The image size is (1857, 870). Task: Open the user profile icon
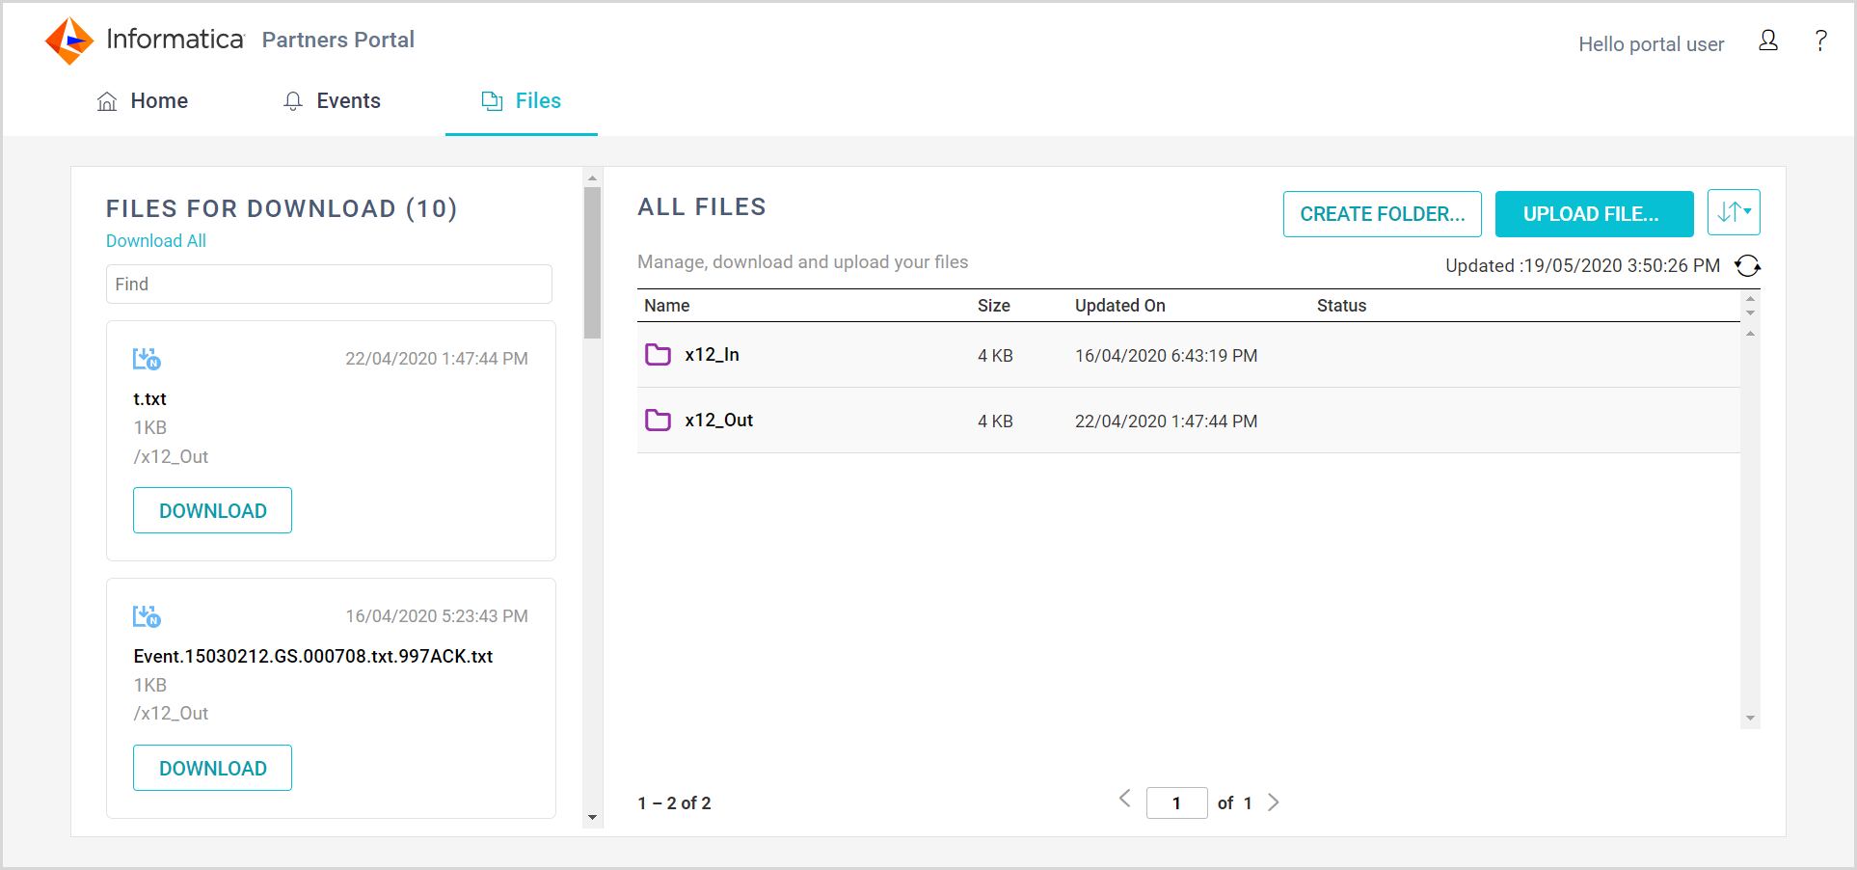1768,41
